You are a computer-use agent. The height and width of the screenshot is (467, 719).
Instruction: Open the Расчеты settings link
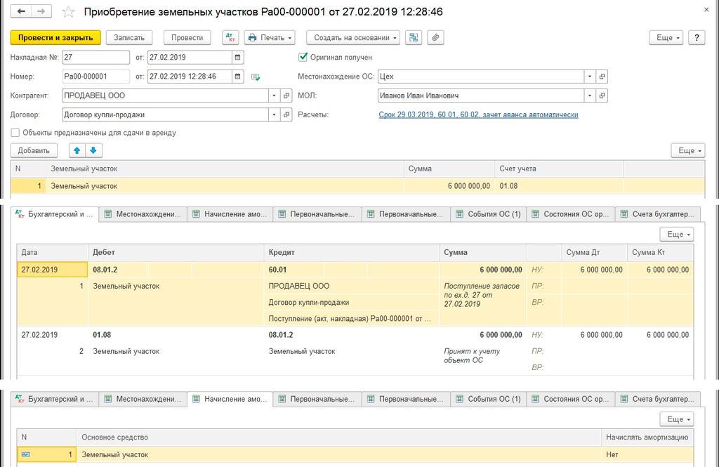coord(478,114)
